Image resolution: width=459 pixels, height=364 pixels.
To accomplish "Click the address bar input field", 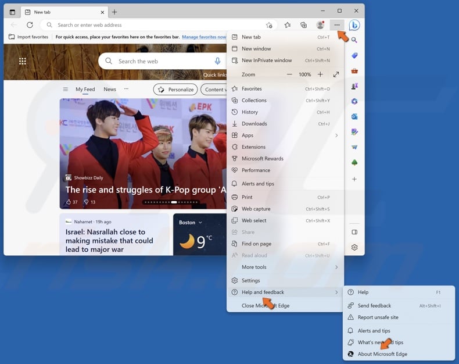I will [159, 25].
